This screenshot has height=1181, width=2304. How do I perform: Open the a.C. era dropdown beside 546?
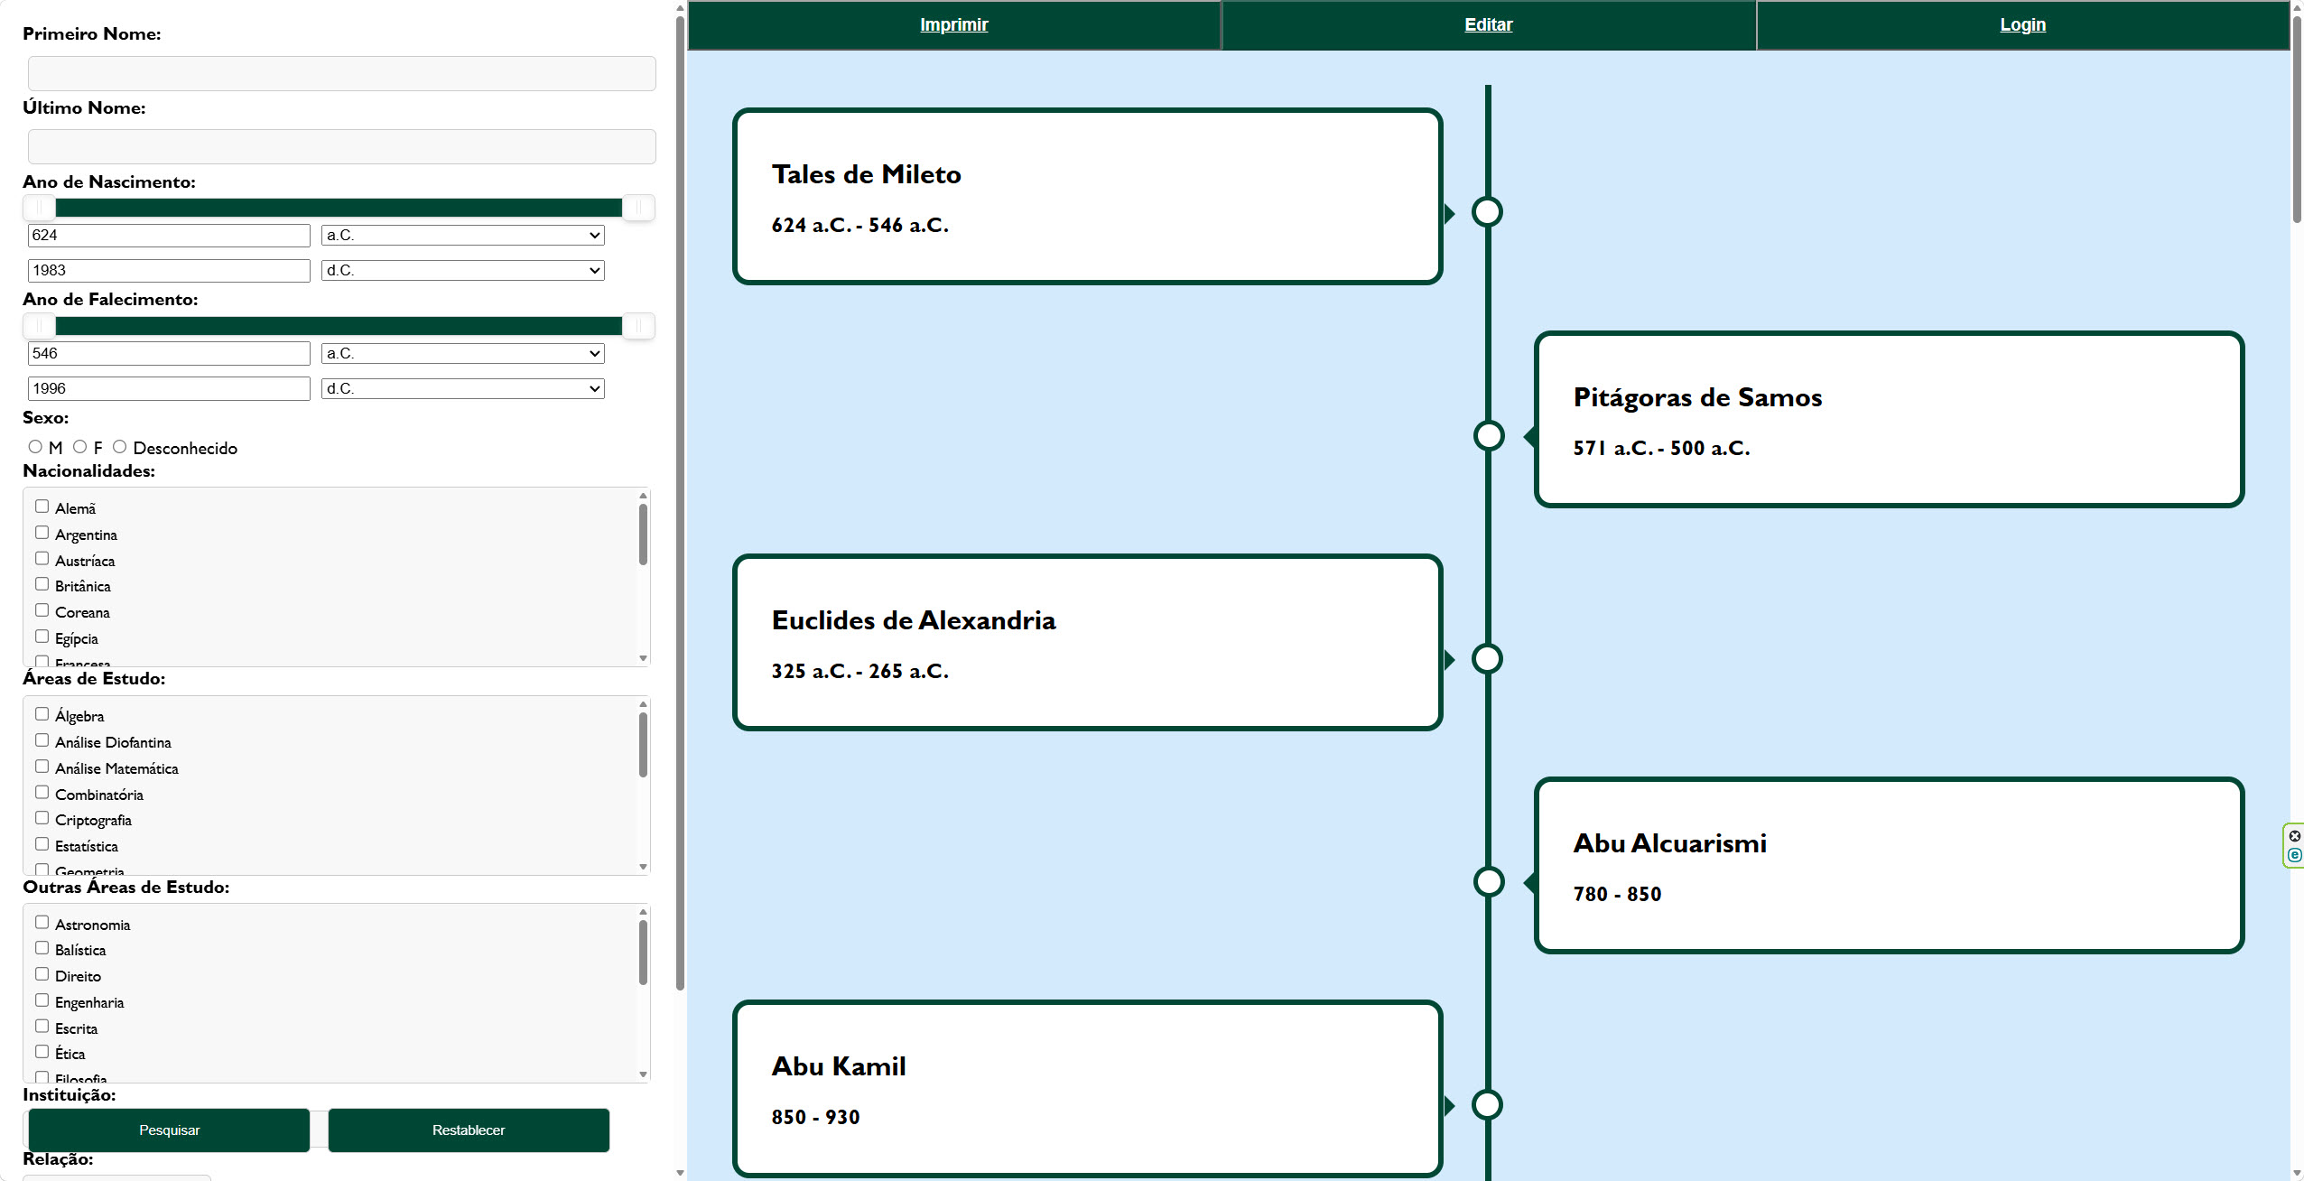(x=462, y=354)
